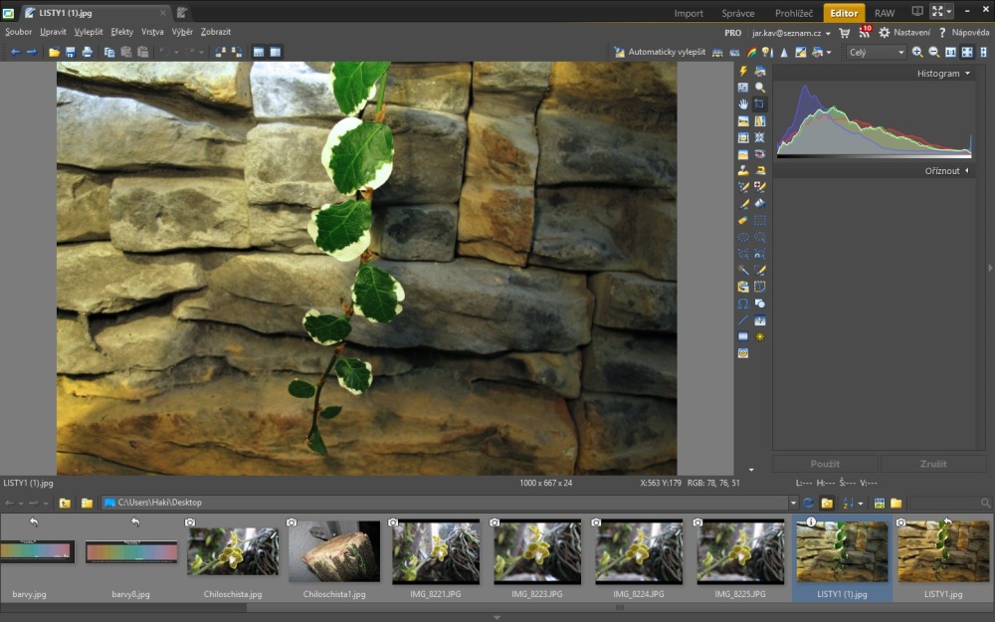
Task: Select the Hand pan tool
Action: tap(743, 104)
